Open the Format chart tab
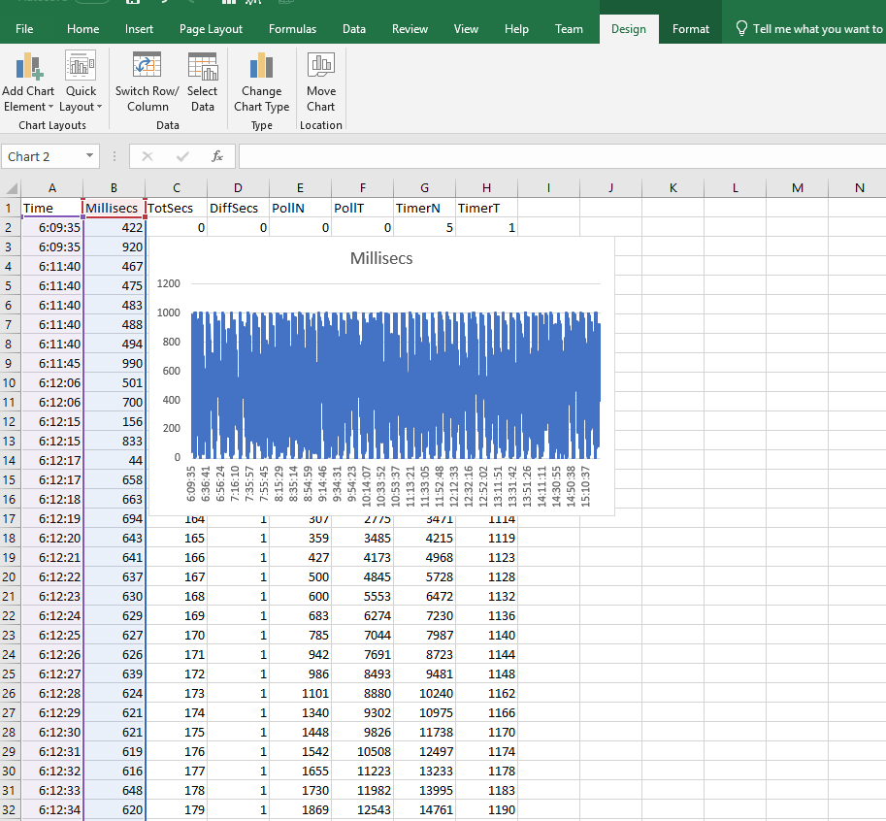The image size is (886, 821). [690, 29]
